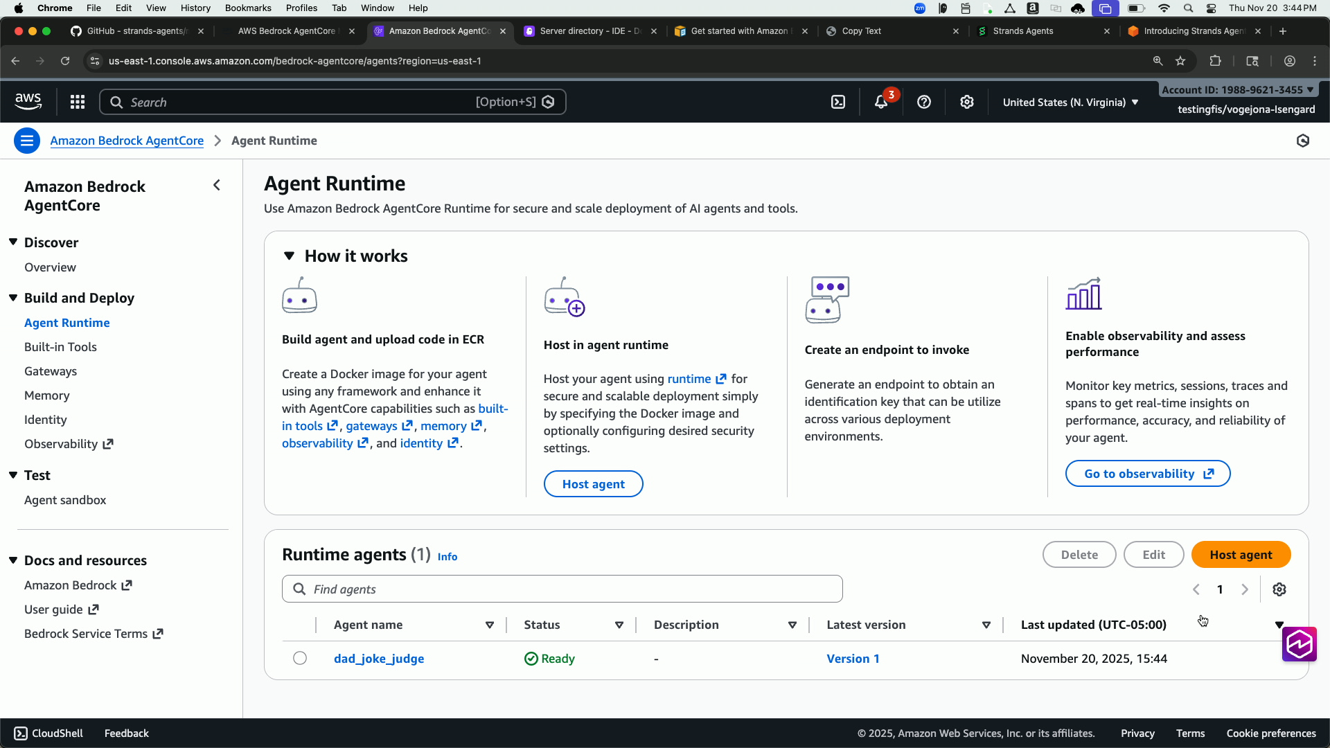Open the Memory page in the sidebar
The image size is (1330, 748).
[47, 395]
